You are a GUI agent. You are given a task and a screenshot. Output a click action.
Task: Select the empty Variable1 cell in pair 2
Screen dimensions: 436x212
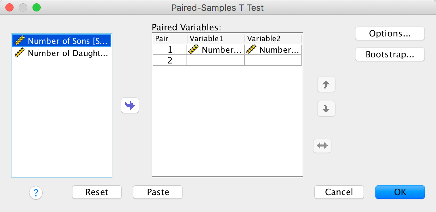point(216,60)
